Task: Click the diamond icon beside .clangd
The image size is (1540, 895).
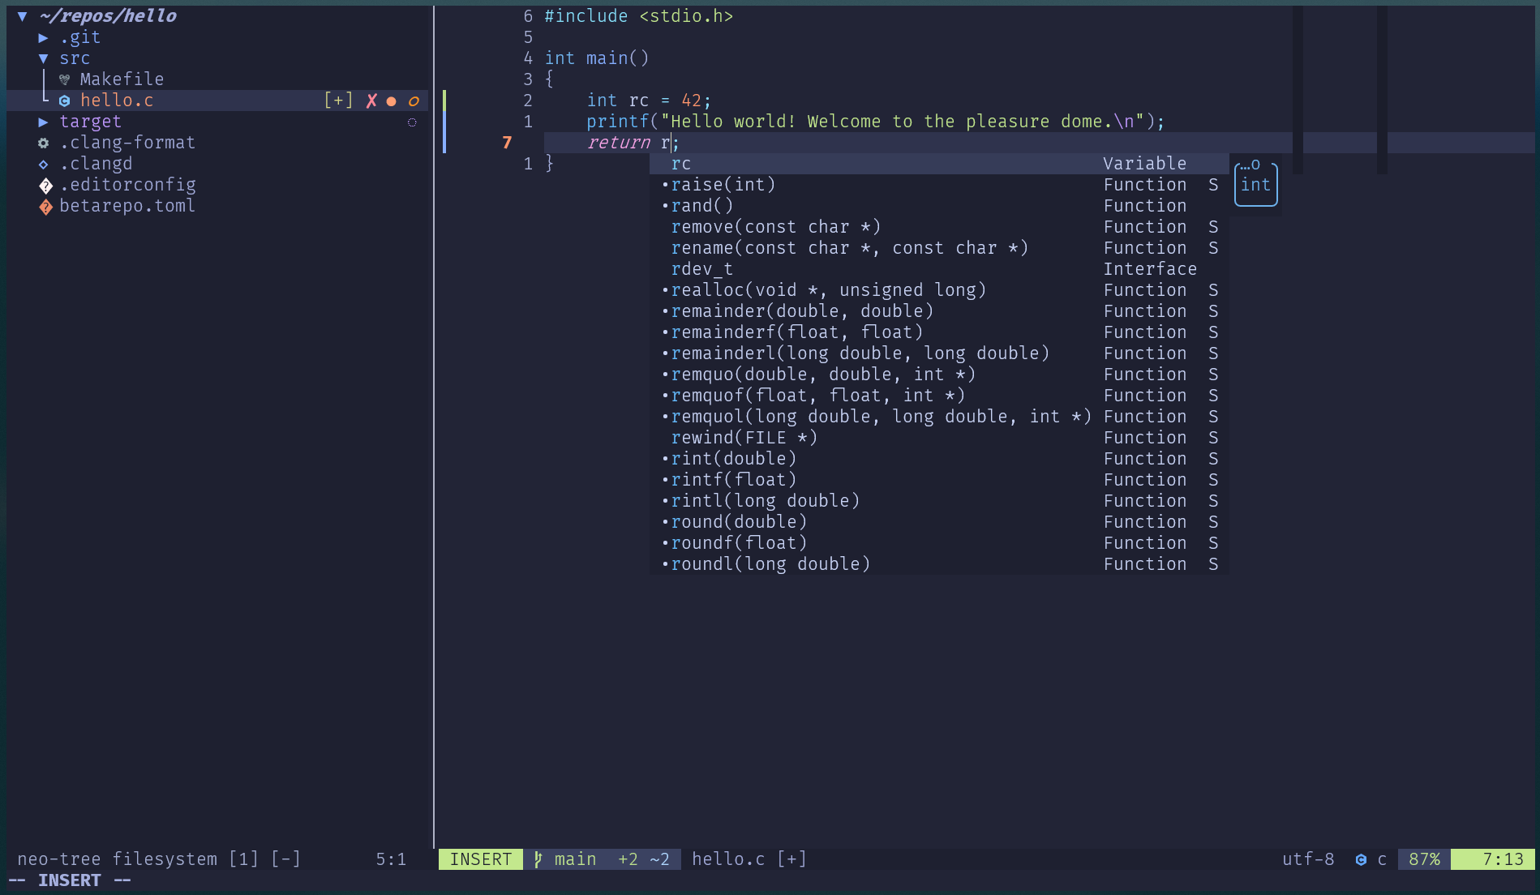Action: click(x=44, y=164)
